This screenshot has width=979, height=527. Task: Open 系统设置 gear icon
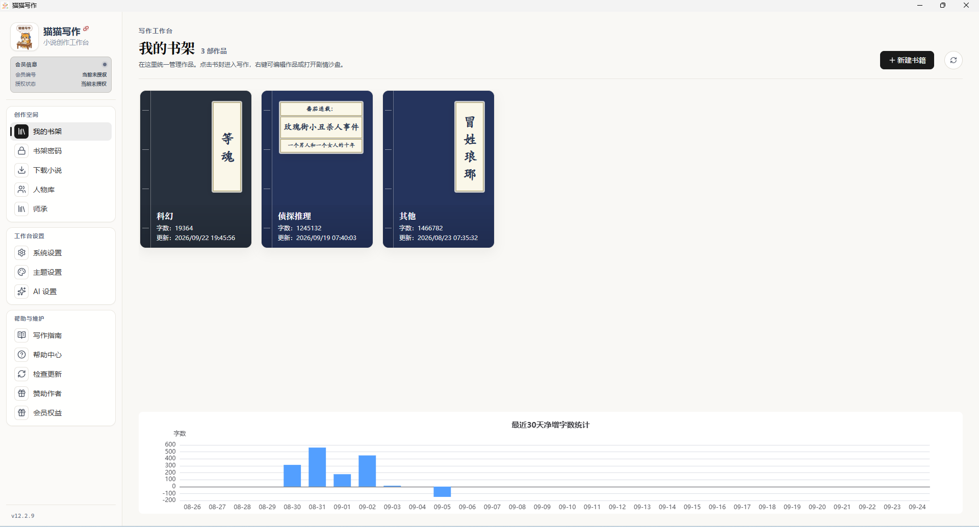(21, 253)
